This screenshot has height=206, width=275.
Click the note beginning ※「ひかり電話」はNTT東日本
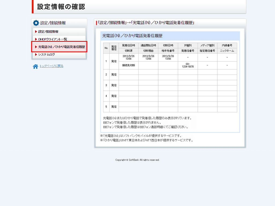(x=147, y=140)
